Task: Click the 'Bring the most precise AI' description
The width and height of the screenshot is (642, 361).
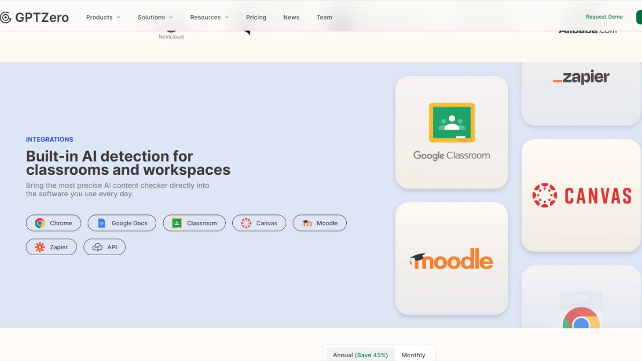Action: coord(118,189)
